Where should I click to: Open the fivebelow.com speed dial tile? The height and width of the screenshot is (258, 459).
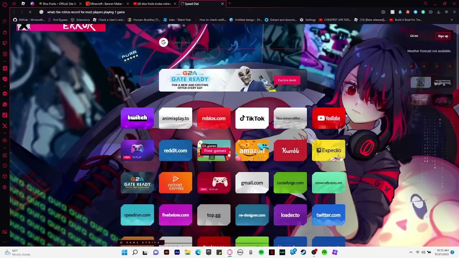tap(175, 215)
